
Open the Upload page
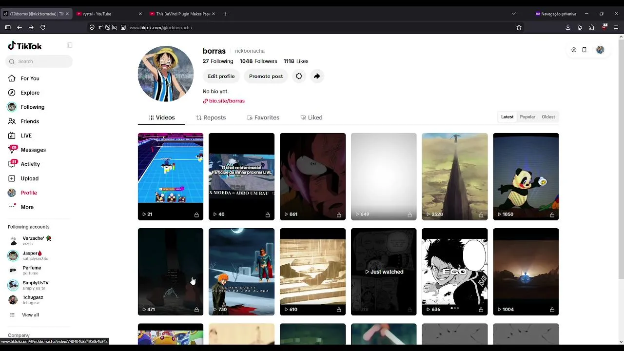pyautogui.click(x=29, y=178)
